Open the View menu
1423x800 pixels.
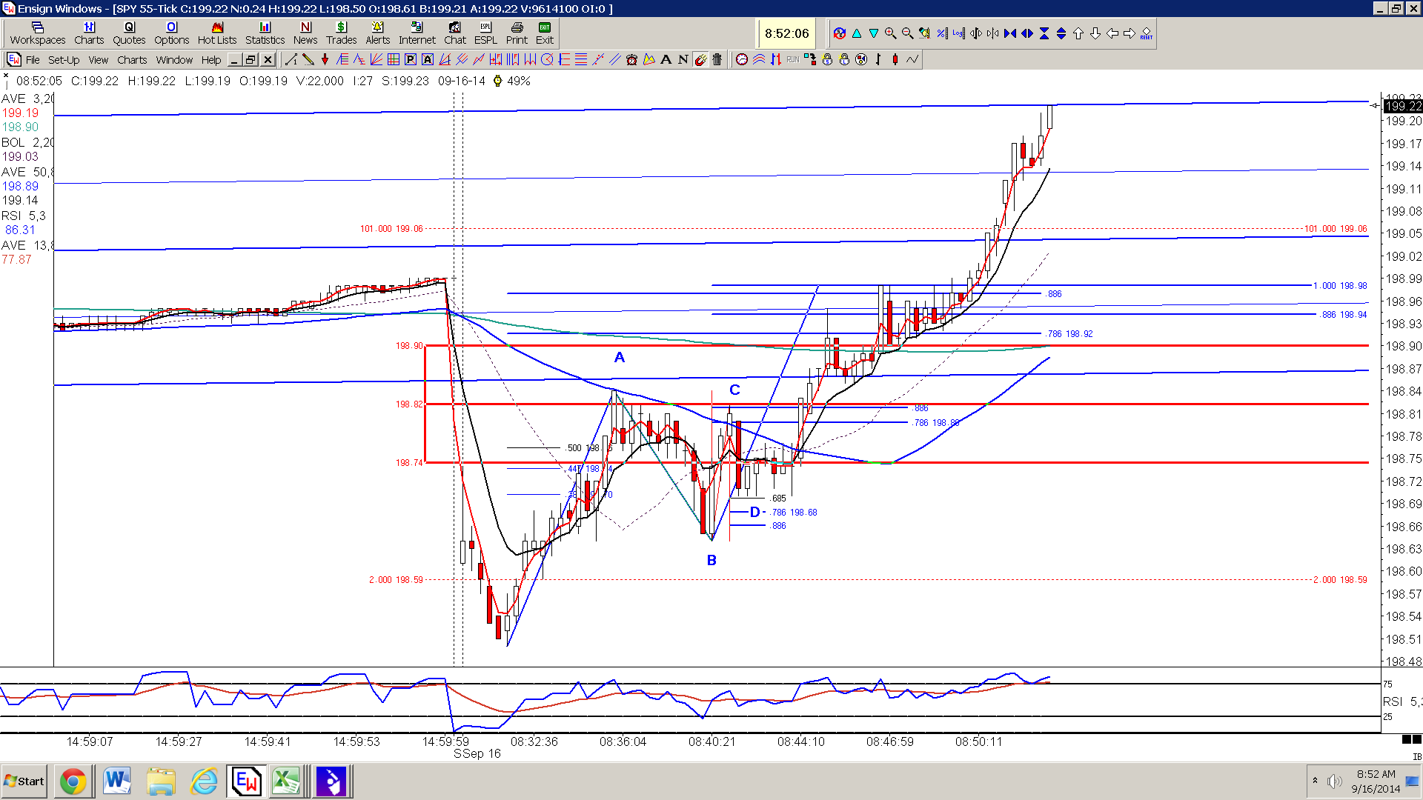[x=99, y=60]
